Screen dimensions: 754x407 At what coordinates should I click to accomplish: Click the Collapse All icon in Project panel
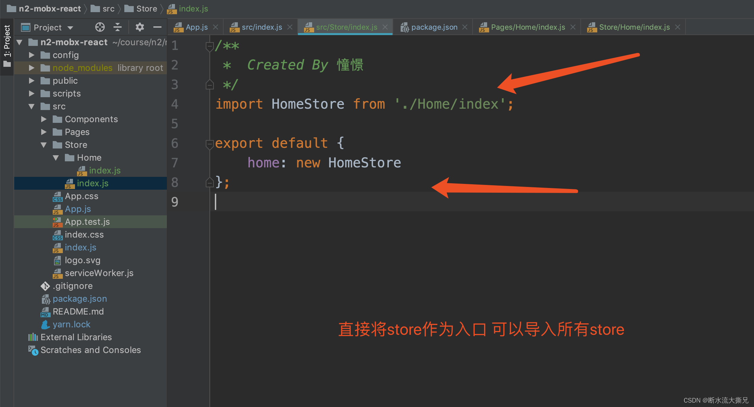(118, 27)
